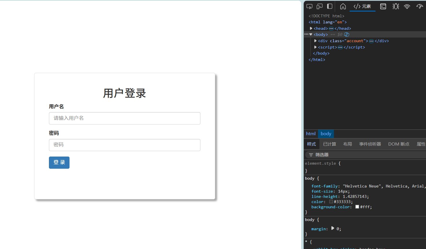
Task: Expand the div class account node
Action: [x=315, y=41]
